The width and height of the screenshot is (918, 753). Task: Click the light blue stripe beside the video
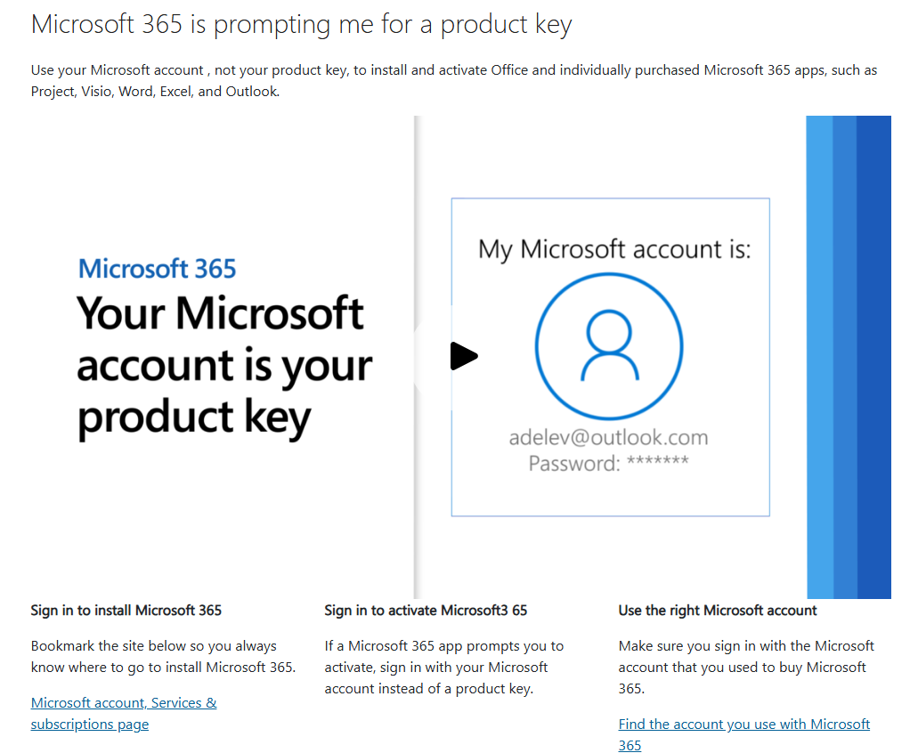click(819, 357)
